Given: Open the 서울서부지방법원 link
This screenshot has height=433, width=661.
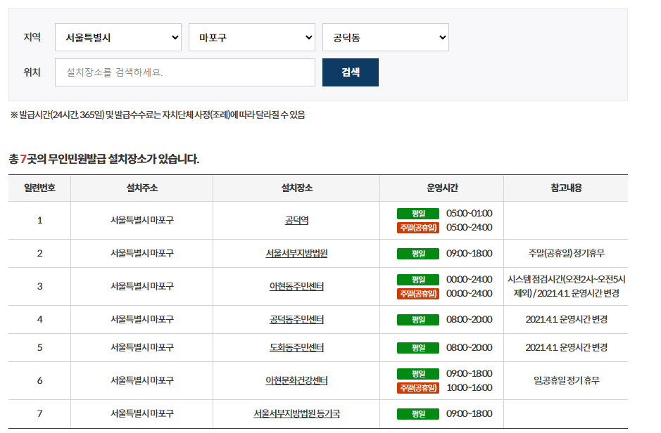Looking at the screenshot, I should pyautogui.click(x=296, y=254).
